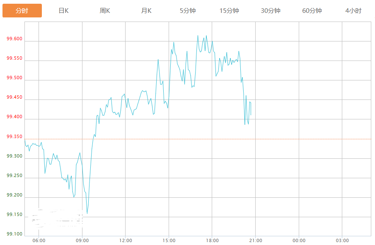This screenshot has height=245, width=375.
Task: Click the 12:00 time axis label
Action: 126,240
